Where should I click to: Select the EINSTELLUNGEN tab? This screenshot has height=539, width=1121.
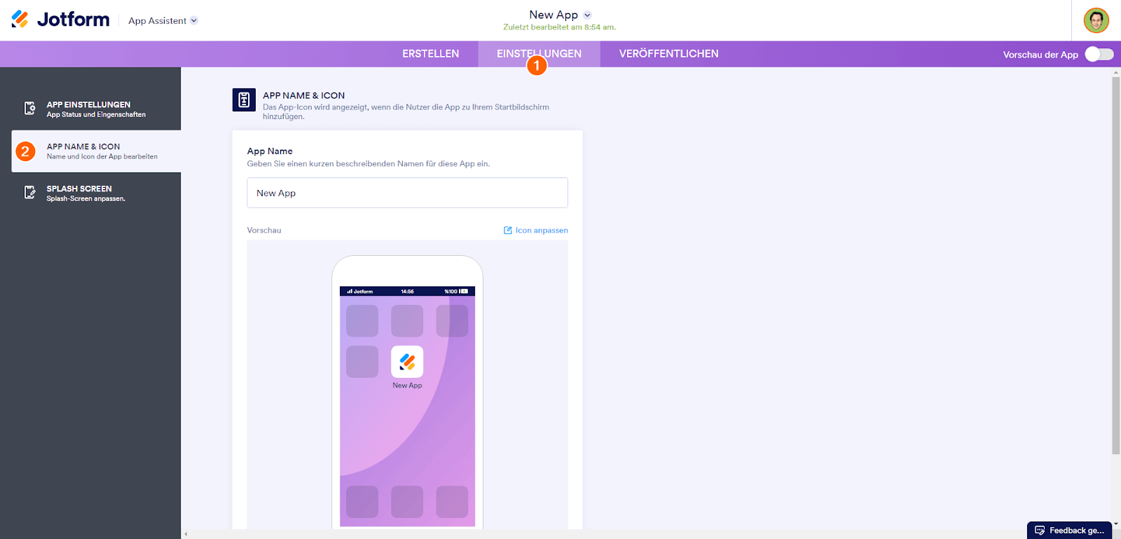point(539,54)
